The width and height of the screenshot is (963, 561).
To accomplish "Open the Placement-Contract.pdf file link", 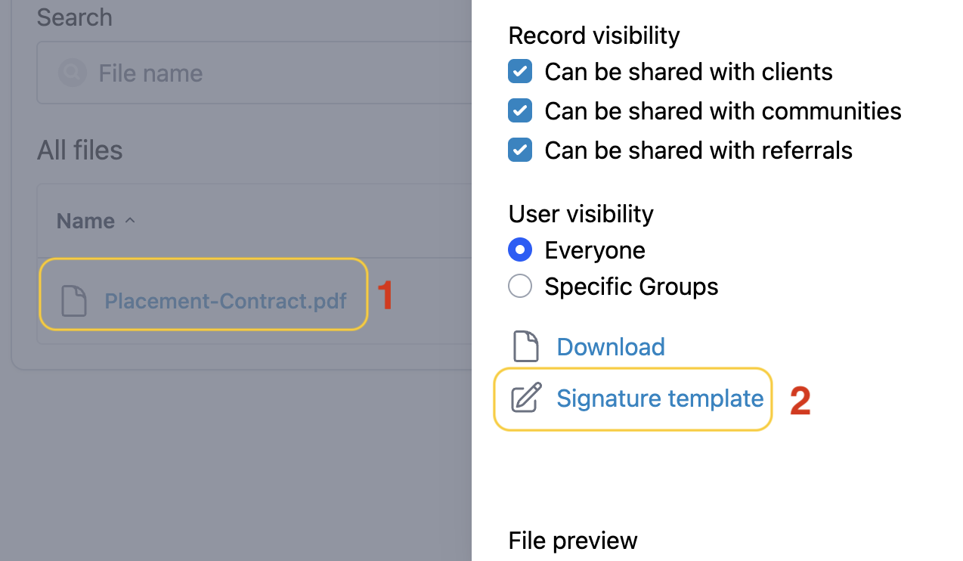I will click(x=225, y=301).
